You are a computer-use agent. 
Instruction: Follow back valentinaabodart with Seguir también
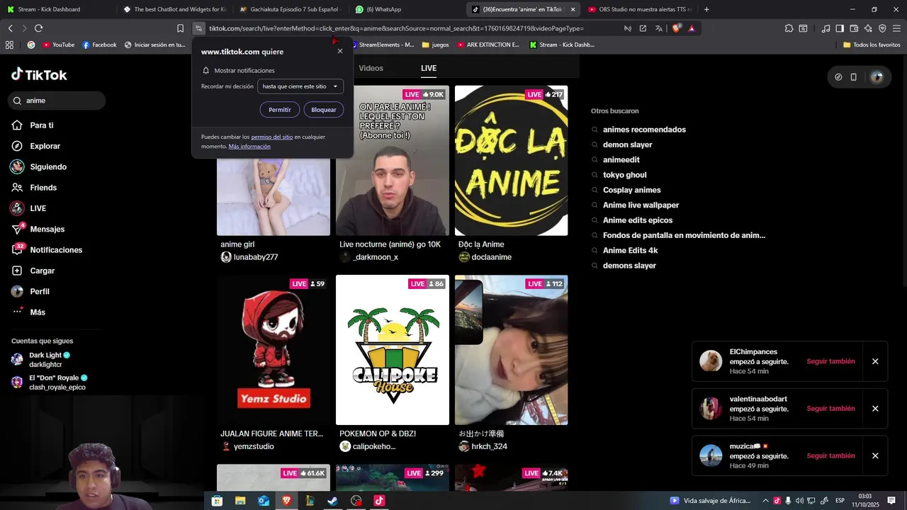[830, 409]
